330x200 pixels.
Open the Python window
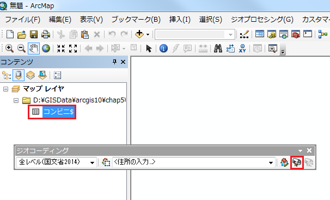coord(308,34)
